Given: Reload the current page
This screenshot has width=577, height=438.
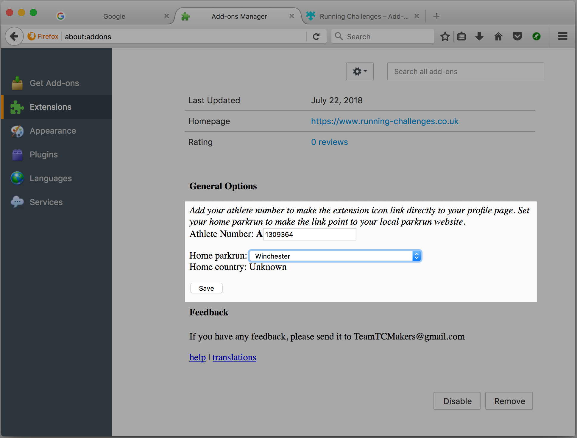Looking at the screenshot, I should (x=316, y=37).
